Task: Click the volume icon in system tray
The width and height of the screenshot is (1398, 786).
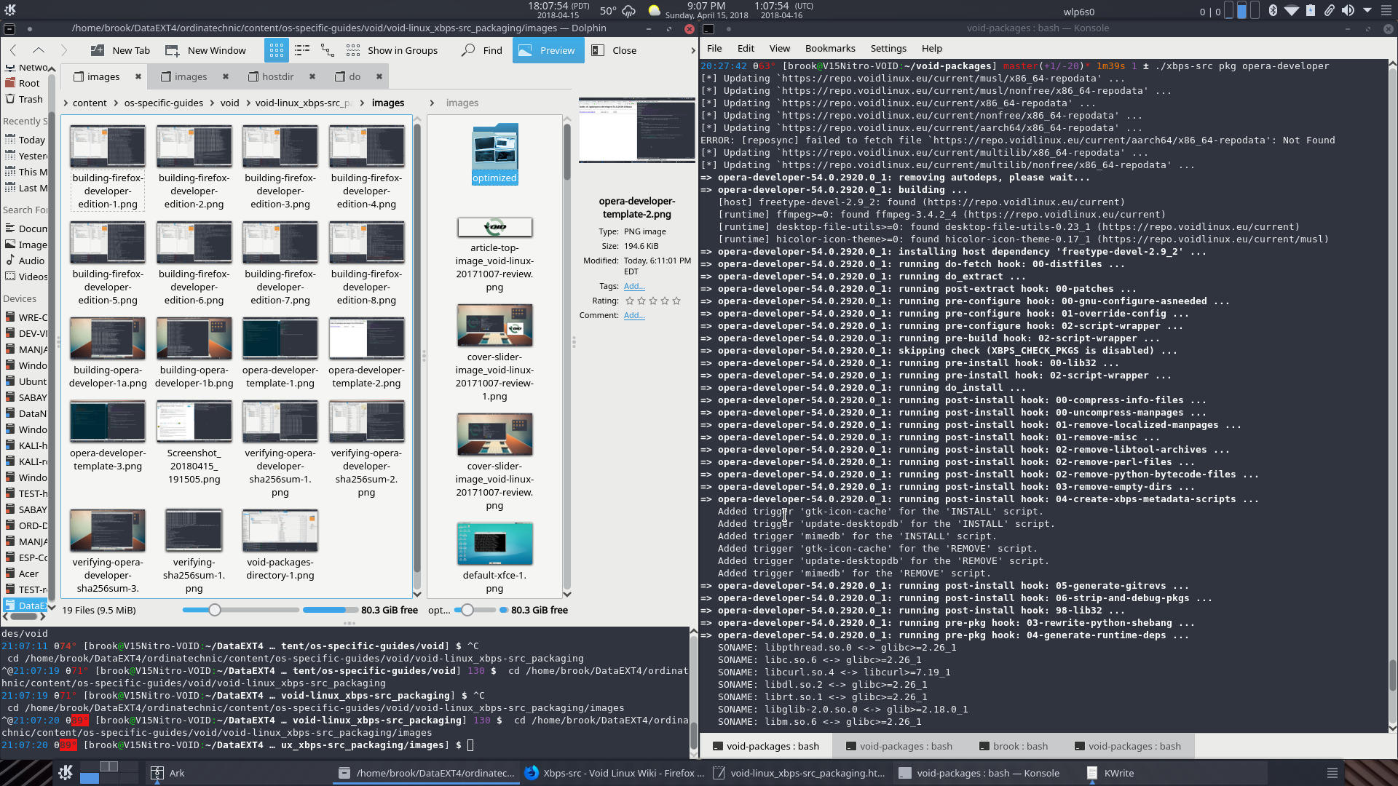Action: (x=1348, y=10)
